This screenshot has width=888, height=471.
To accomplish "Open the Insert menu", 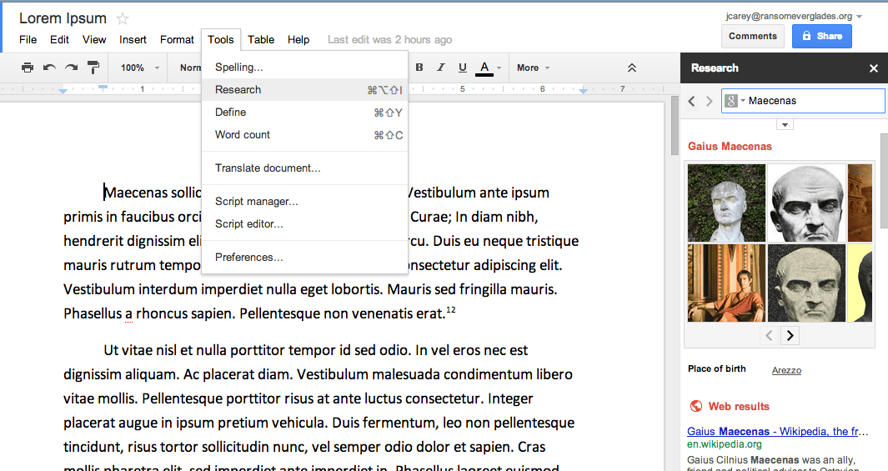I will [133, 40].
